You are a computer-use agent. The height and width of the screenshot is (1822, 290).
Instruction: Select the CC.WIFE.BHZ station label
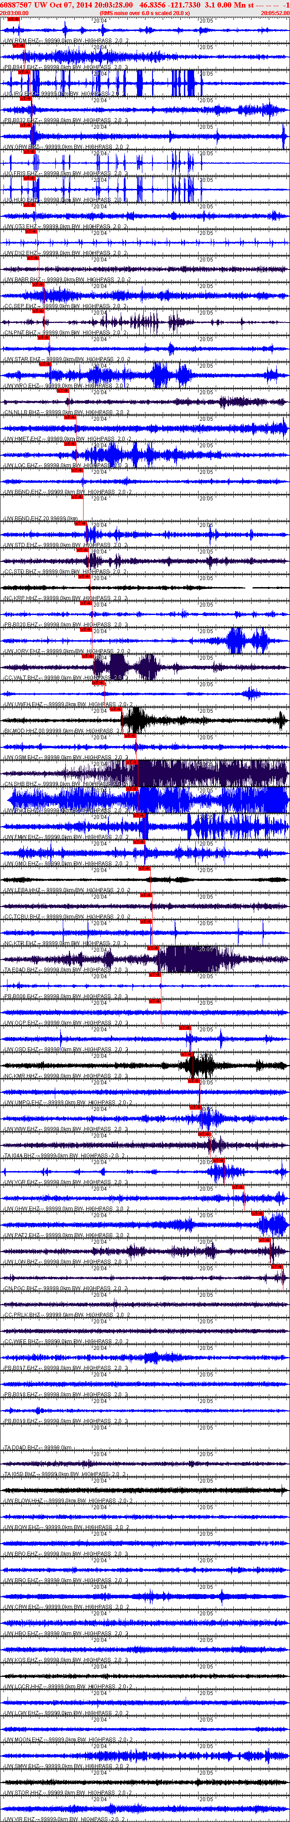[66, 1341]
